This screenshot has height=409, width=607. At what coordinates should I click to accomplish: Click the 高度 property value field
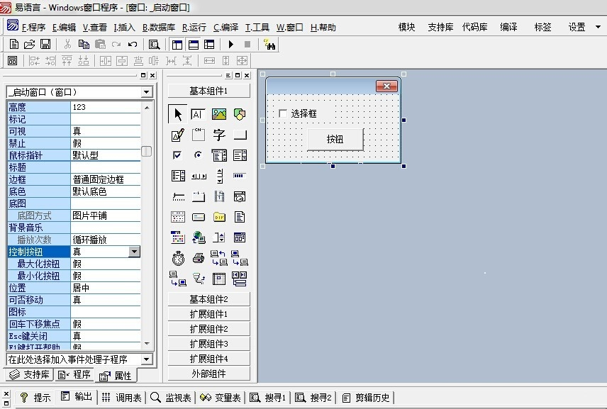pos(105,107)
